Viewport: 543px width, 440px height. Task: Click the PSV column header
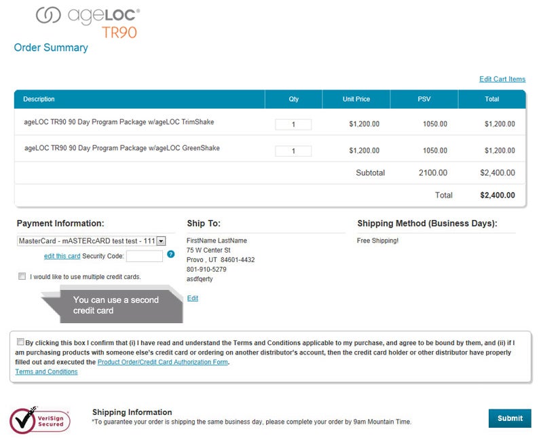point(424,99)
